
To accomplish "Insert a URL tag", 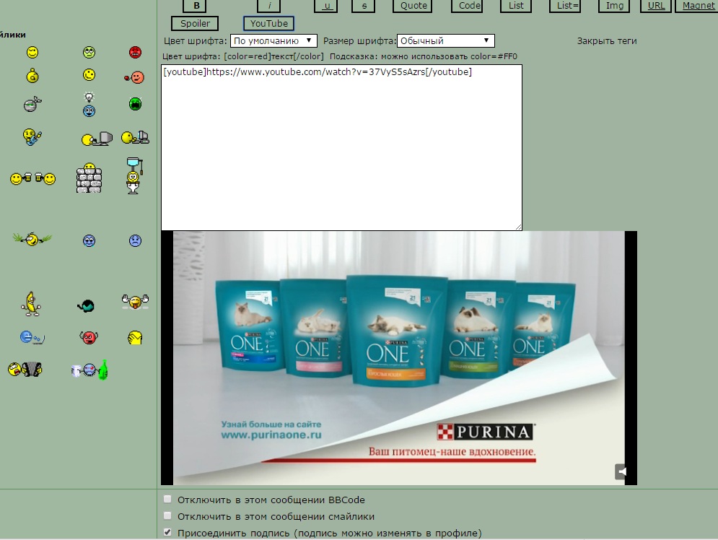I will point(656,6).
